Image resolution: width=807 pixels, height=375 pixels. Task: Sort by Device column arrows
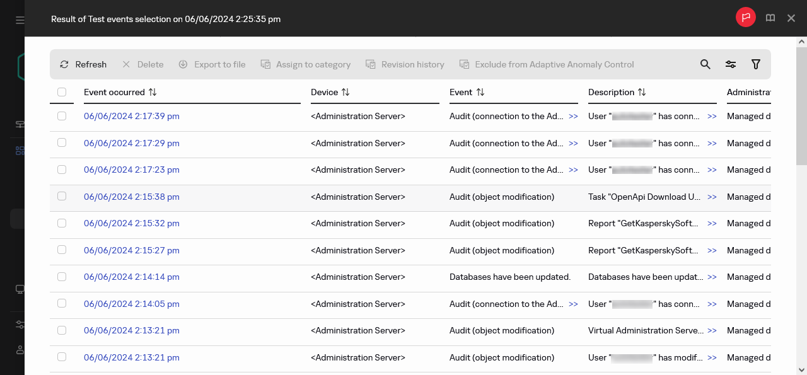345,92
